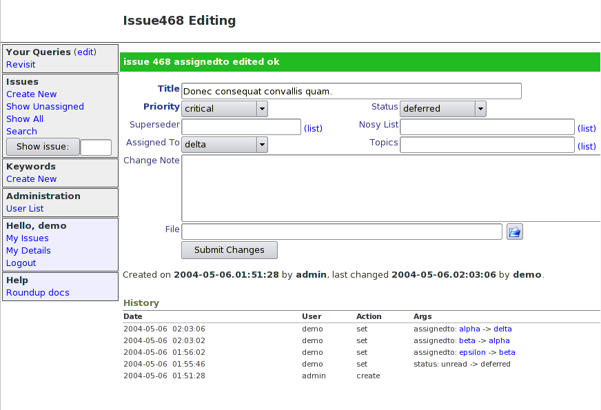Open Roundup docs help link
601x410 pixels.
(38, 293)
